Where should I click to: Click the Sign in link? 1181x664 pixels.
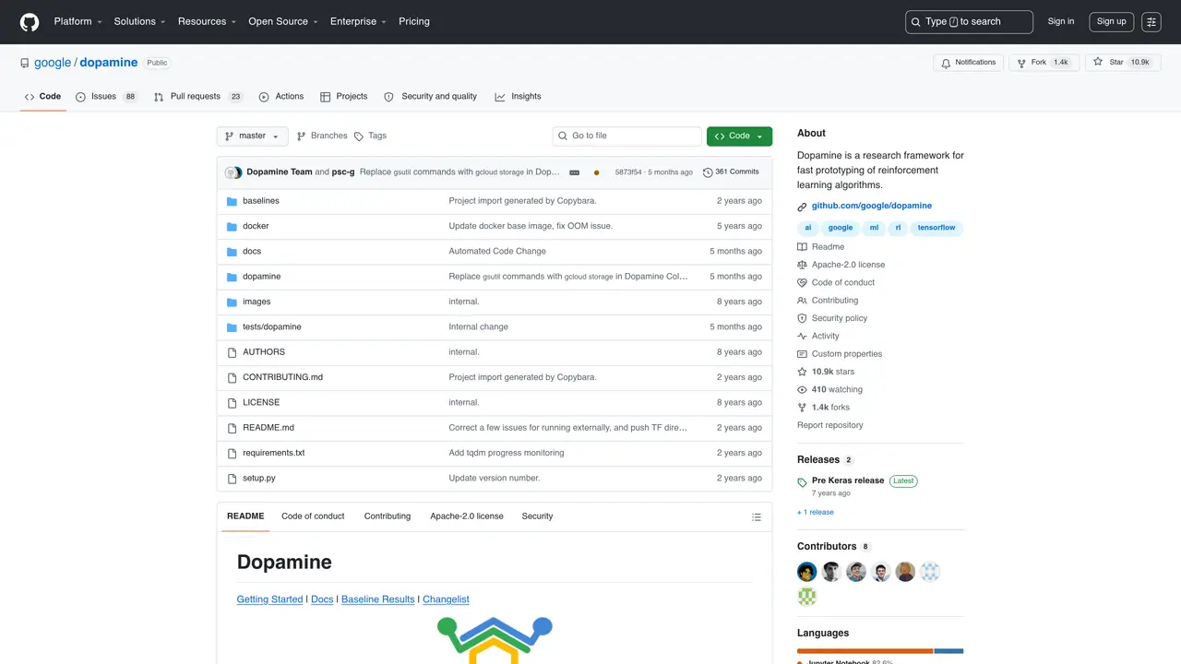(1061, 21)
